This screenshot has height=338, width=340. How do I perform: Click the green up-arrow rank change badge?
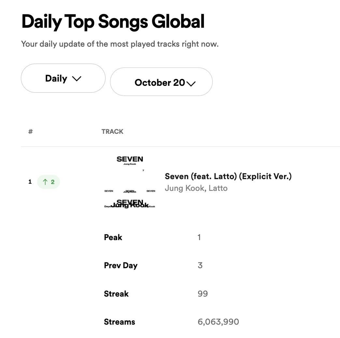click(x=49, y=182)
